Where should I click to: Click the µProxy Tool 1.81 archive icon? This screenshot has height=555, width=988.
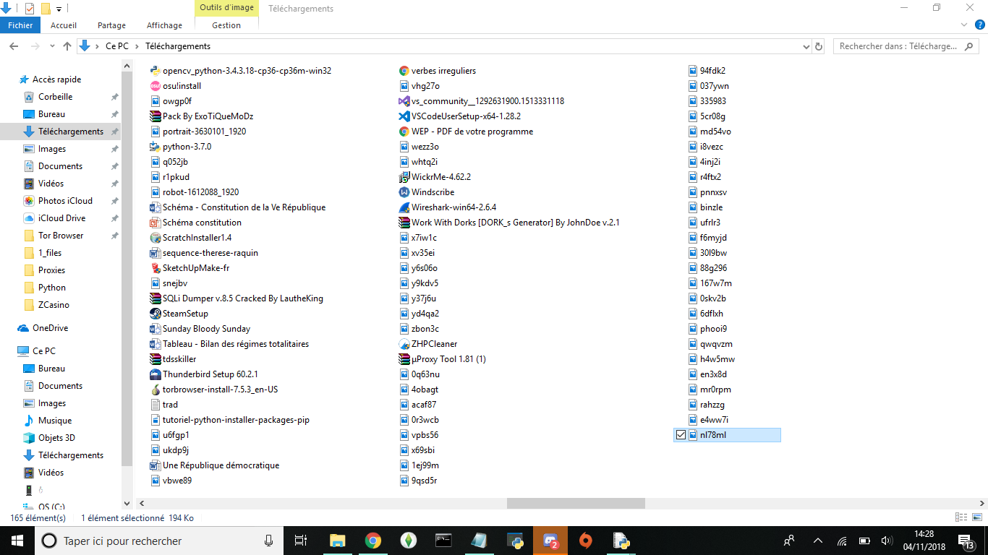coord(404,359)
